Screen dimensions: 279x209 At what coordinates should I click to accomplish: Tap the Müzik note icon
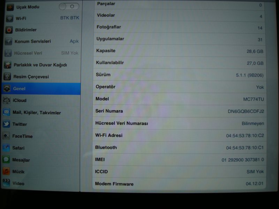point(6,171)
